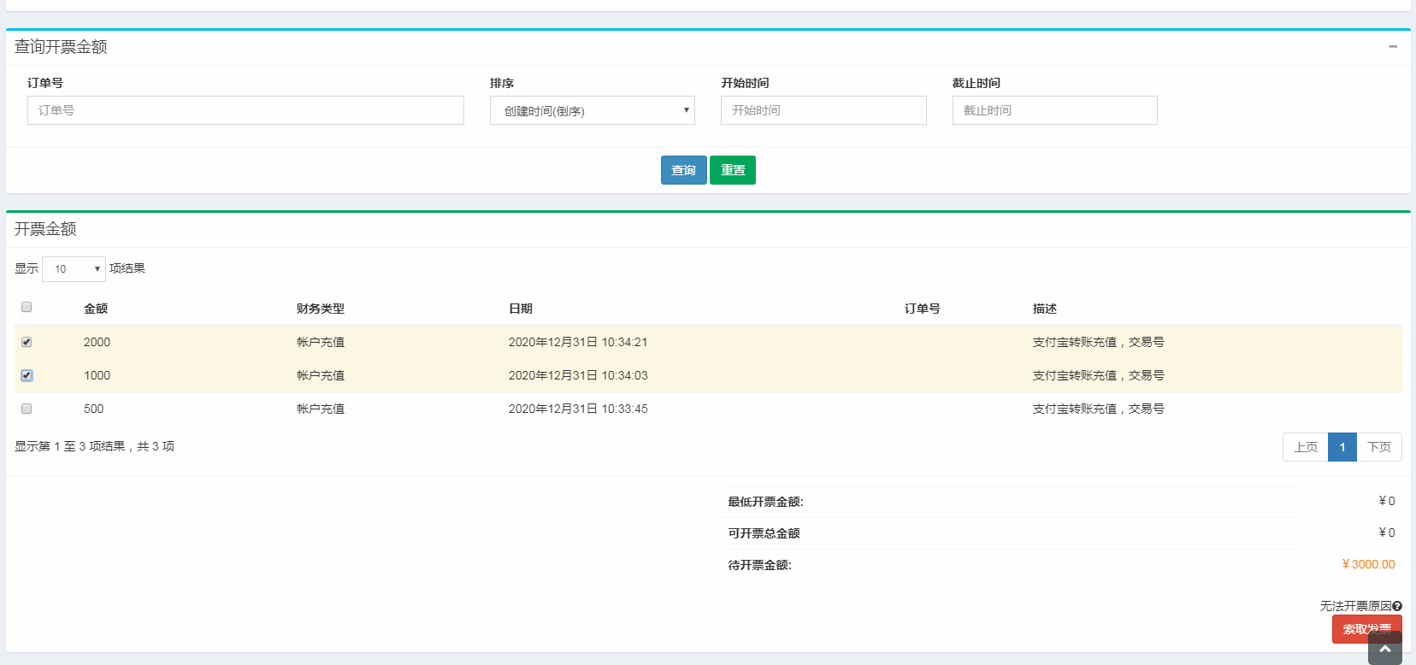The width and height of the screenshot is (1416, 665).
Task: Click the 重置 button
Action: pyautogui.click(x=733, y=170)
